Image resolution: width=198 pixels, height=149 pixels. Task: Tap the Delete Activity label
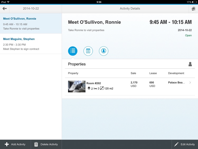[49, 144]
